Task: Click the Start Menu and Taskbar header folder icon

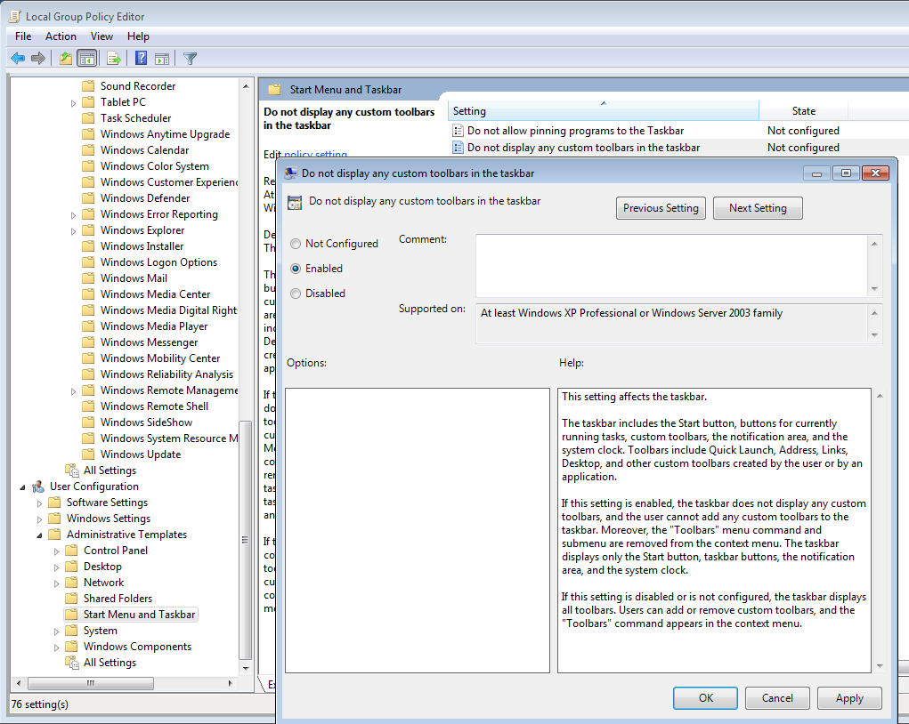Action: coord(274,89)
